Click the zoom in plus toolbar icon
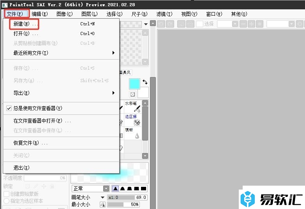305x209 pixels. [x=251, y=24]
